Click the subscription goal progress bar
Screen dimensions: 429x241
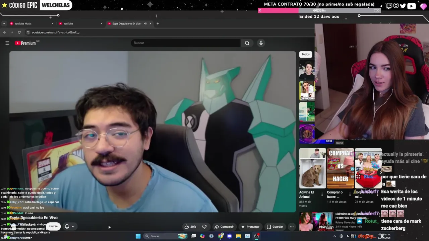click(319, 10)
